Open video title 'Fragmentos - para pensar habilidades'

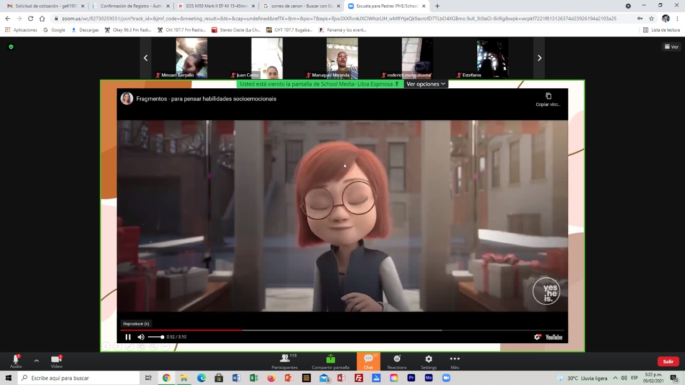(206, 99)
